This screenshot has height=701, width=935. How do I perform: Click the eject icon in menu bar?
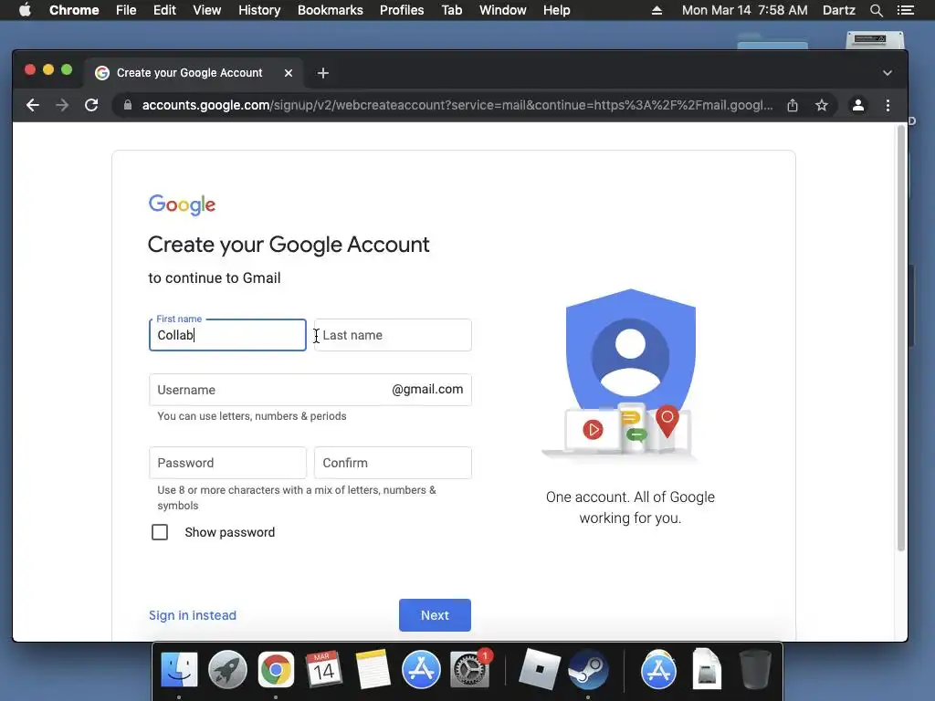(x=657, y=10)
